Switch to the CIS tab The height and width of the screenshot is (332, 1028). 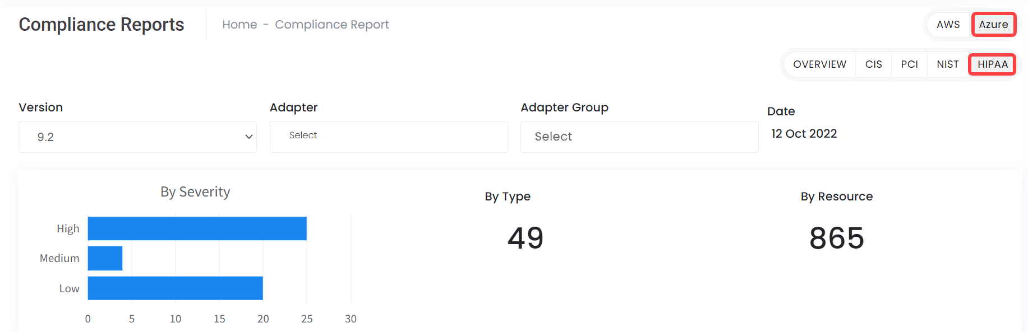pos(873,64)
